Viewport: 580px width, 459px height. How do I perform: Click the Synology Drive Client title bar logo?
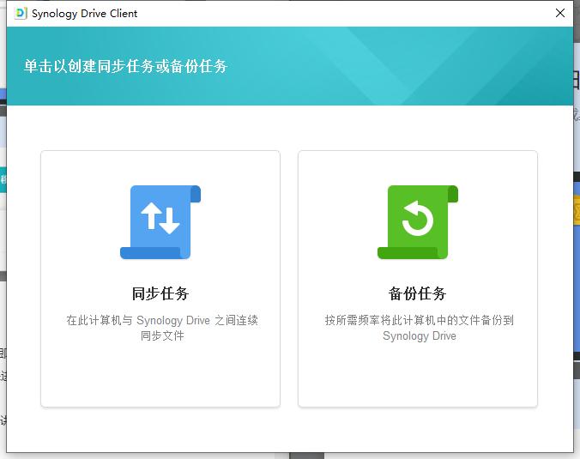21,14
